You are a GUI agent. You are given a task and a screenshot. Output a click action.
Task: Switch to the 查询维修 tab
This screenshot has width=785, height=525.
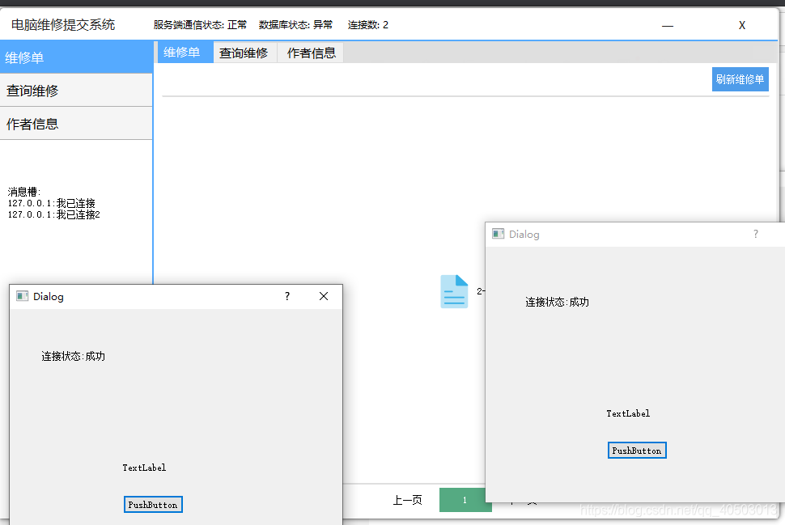tap(245, 53)
